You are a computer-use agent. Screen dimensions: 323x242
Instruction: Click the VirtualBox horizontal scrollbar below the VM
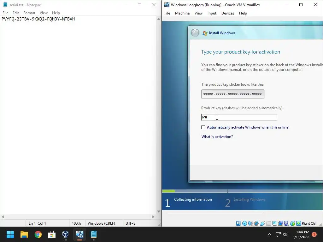tap(215, 213)
